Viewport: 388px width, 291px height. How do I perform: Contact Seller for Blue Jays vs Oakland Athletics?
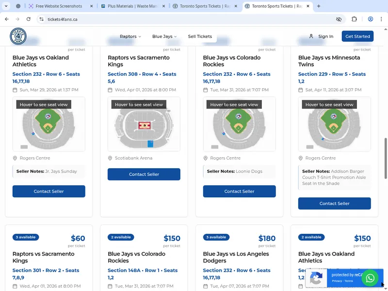pos(49,191)
